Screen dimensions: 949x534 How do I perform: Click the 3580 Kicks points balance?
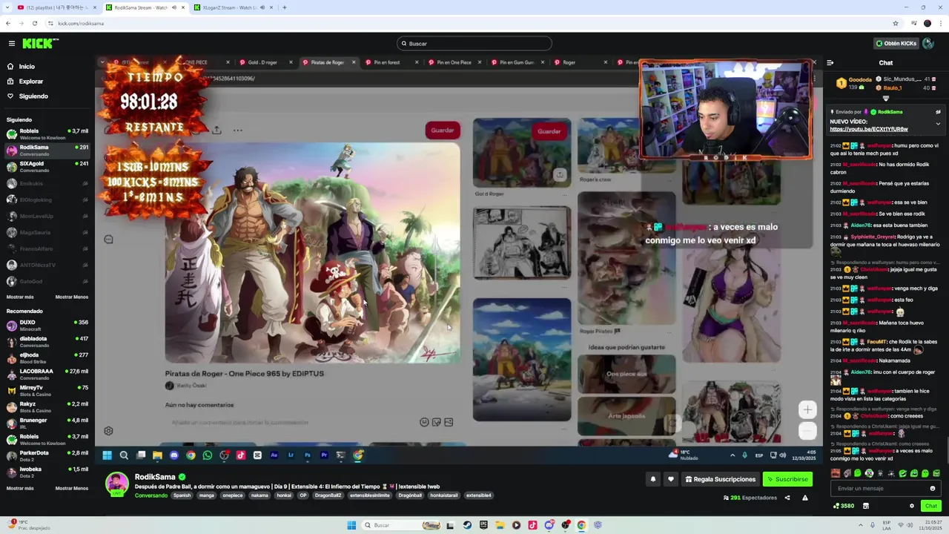tap(844, 506)
